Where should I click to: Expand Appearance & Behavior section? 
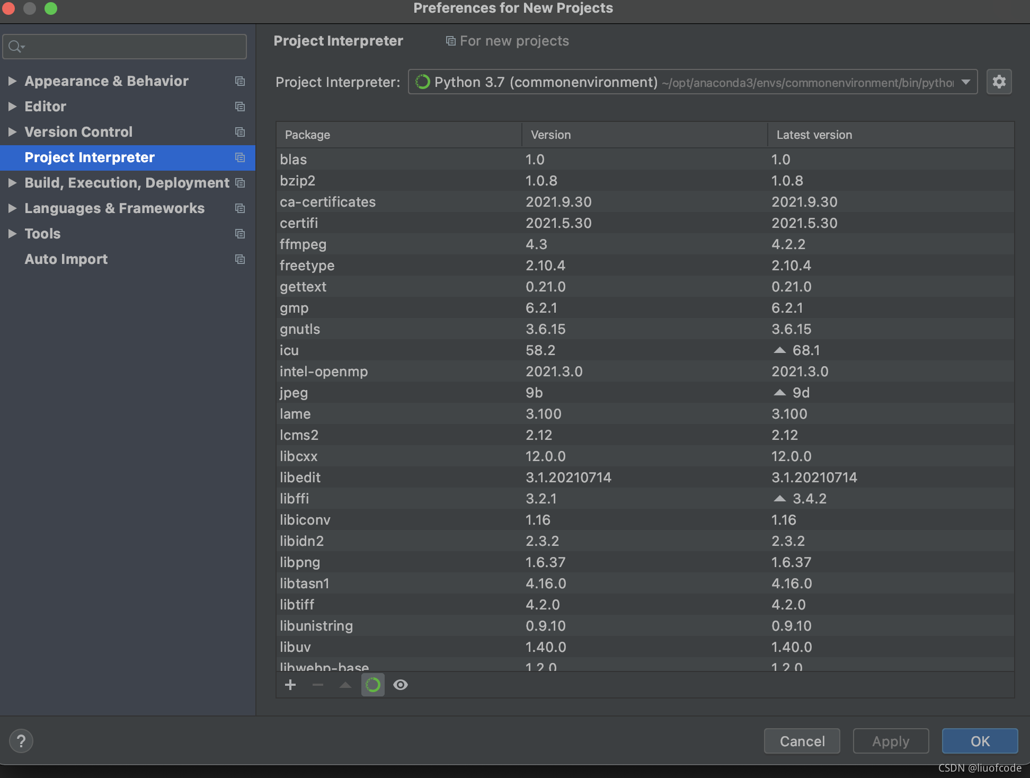click(12, 81)
